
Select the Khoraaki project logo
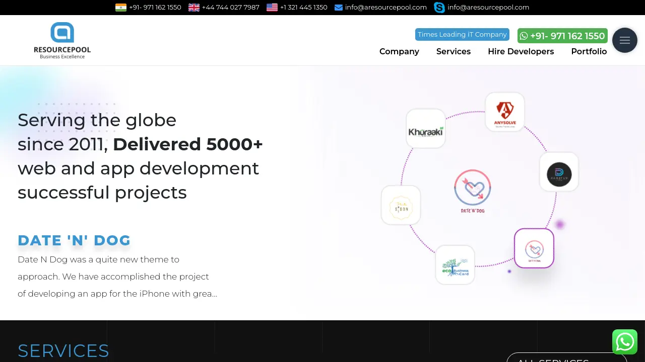[x=426, y=128]
